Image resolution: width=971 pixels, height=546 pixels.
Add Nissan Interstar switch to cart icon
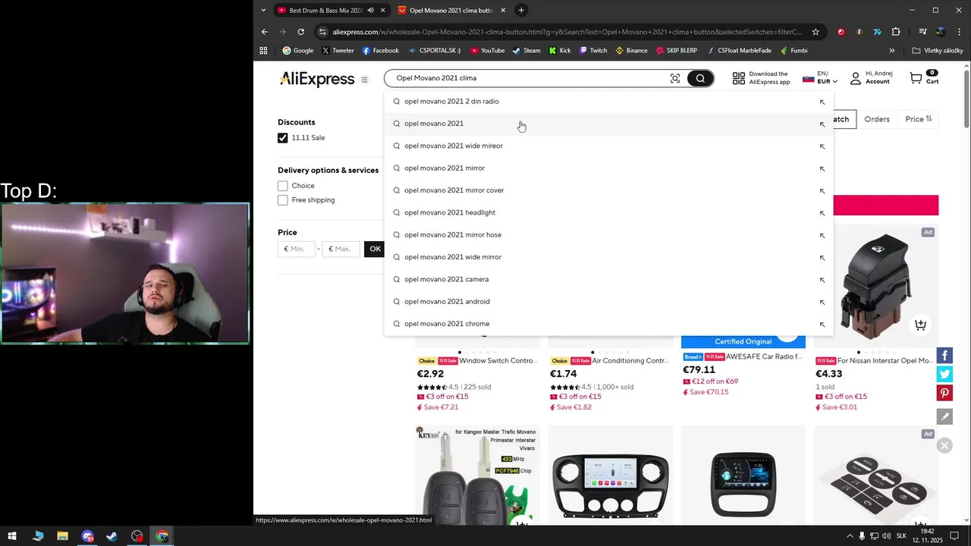920,325
